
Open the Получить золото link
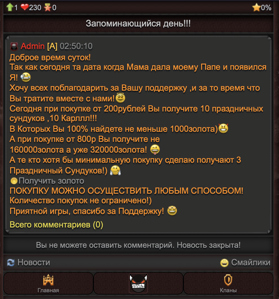pos(51,181)
